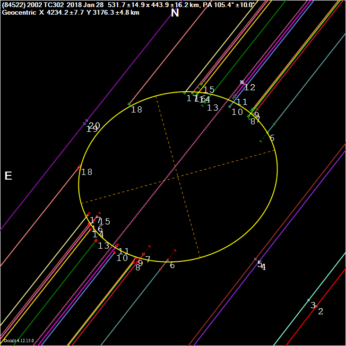Click the pink cross marker beside label 12
The image size is (346, 346).
[242, 82]
